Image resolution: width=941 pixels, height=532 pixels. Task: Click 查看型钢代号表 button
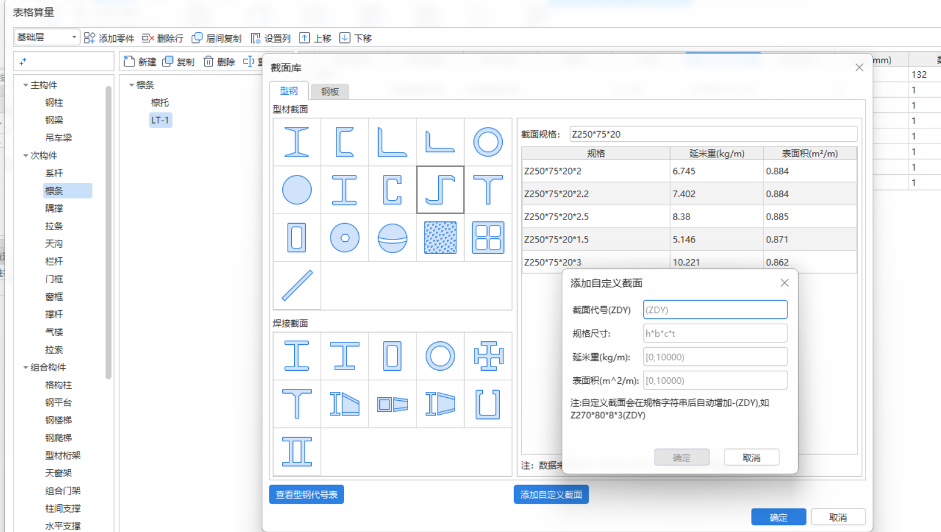coord(306,495)
